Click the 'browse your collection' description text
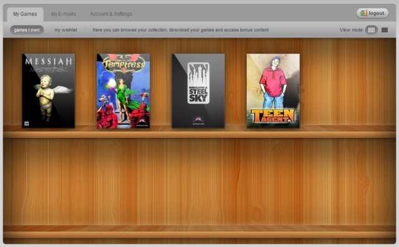Viewport: 399px width, 247px height. tap(180, 30)
